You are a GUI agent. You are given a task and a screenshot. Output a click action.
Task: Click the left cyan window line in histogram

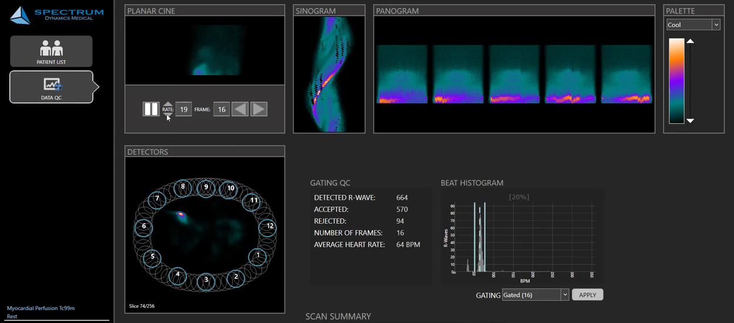(x=474, y=237)
